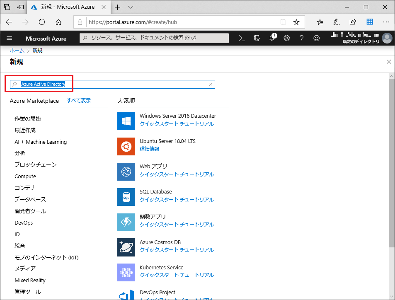395x300 pixels.
Task: Go back in the browser
Action: [x=9, y=22]
